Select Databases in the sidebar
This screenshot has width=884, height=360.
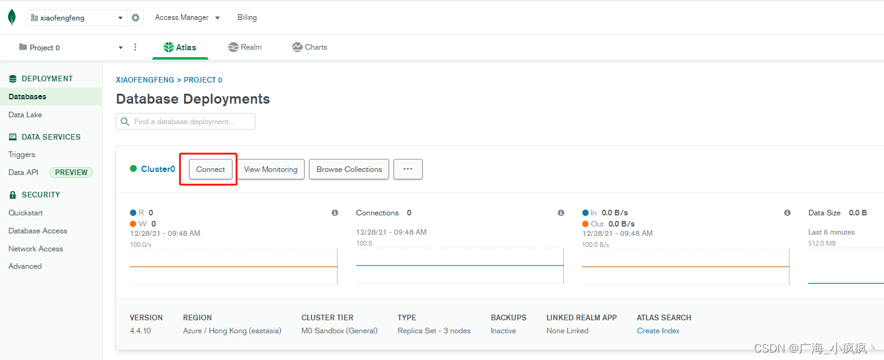(x=51, y=97)
